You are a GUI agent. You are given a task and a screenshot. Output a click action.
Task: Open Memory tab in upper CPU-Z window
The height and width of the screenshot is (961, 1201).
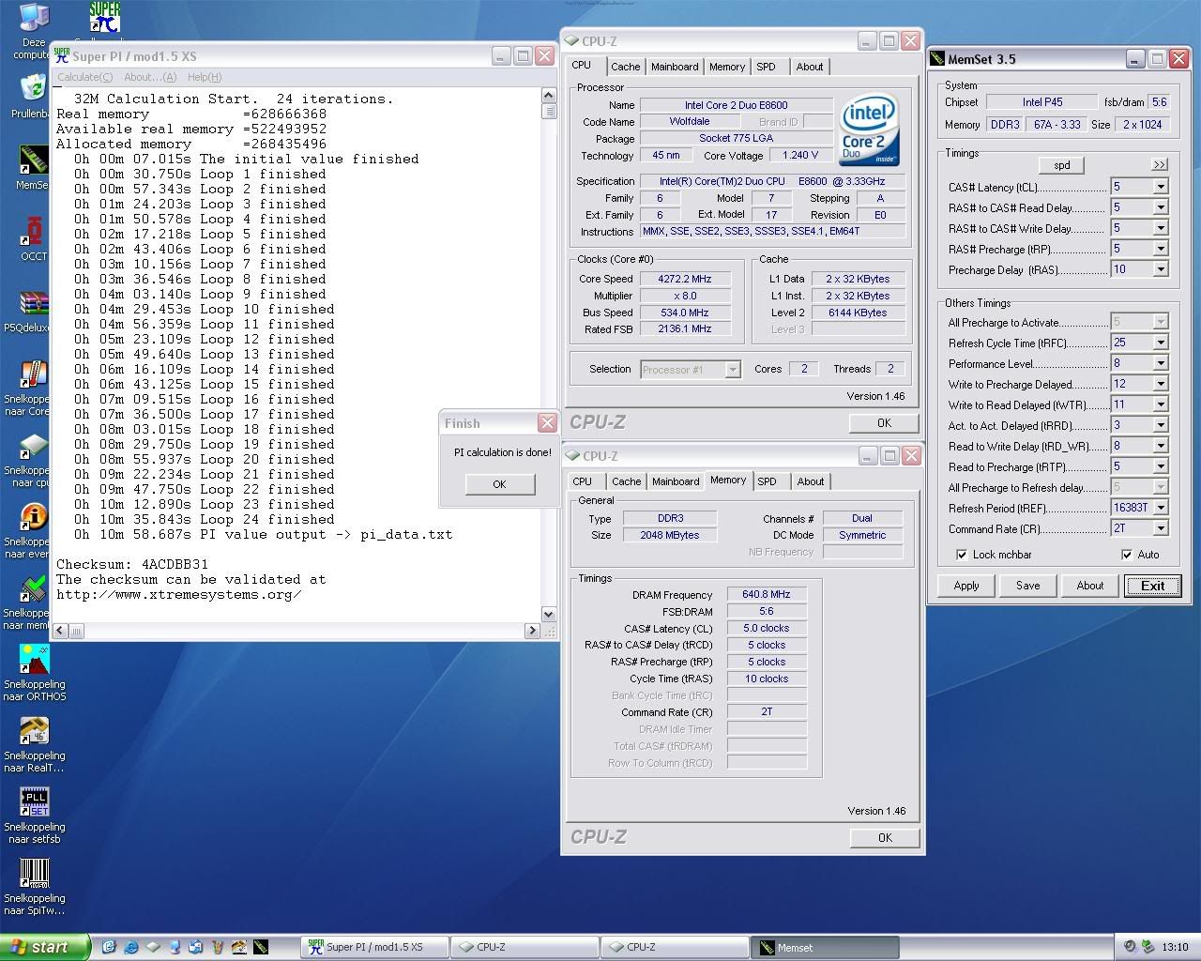tap(727, 67)
